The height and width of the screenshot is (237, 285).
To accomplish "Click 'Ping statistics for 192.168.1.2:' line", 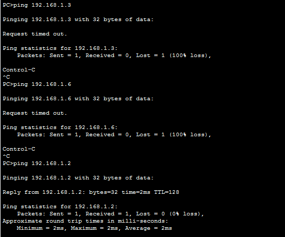I will point(60,207).
